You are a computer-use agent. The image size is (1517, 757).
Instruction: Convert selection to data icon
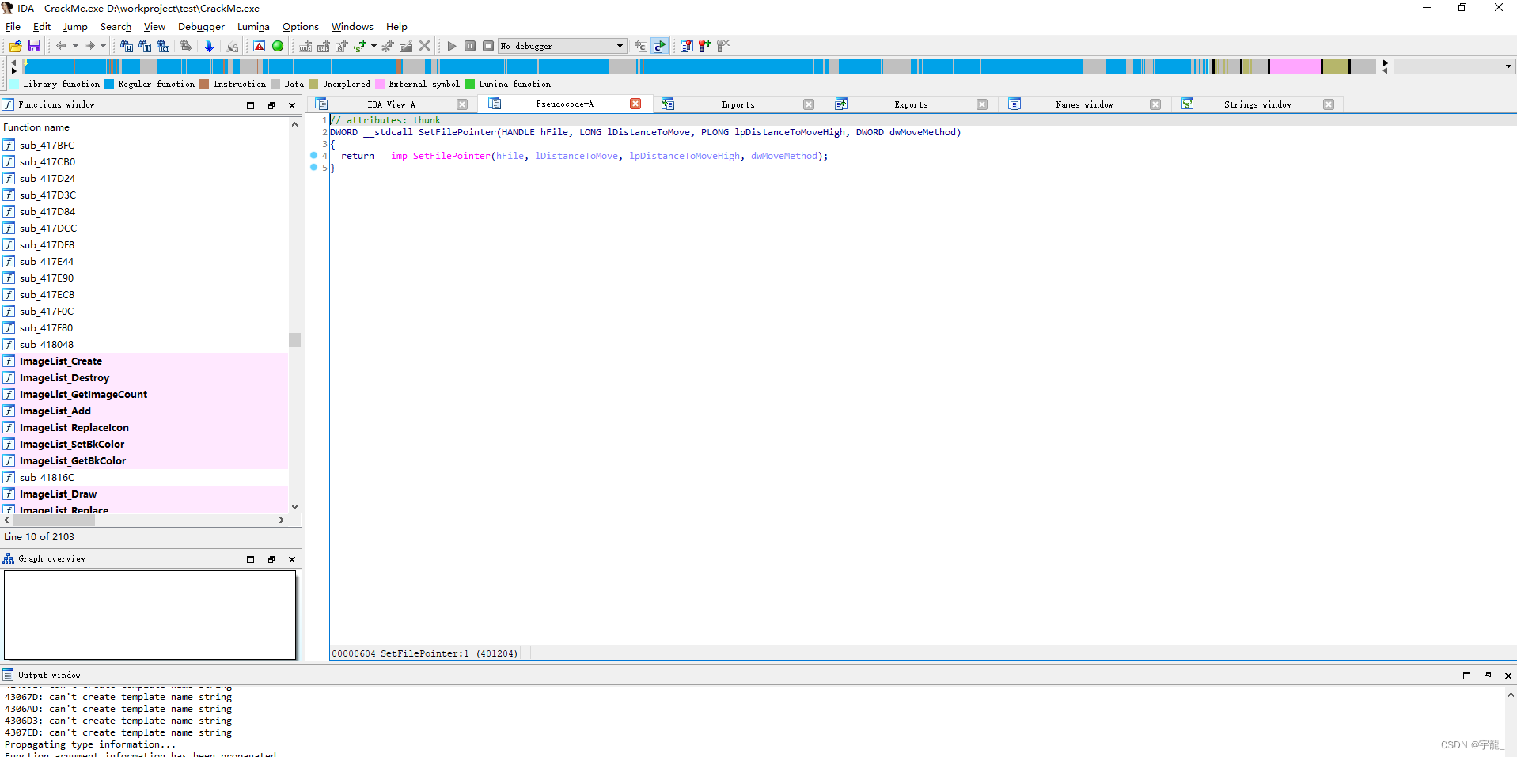click(x=324, y=46)
